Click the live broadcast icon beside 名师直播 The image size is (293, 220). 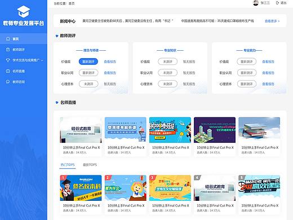tap(8, 71)
